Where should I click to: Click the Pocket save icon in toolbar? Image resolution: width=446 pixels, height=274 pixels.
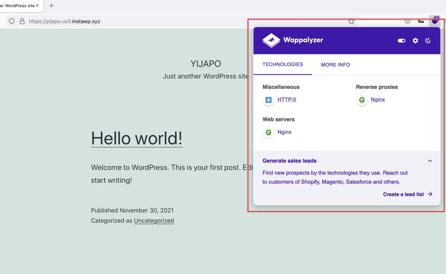pos(408,21)
